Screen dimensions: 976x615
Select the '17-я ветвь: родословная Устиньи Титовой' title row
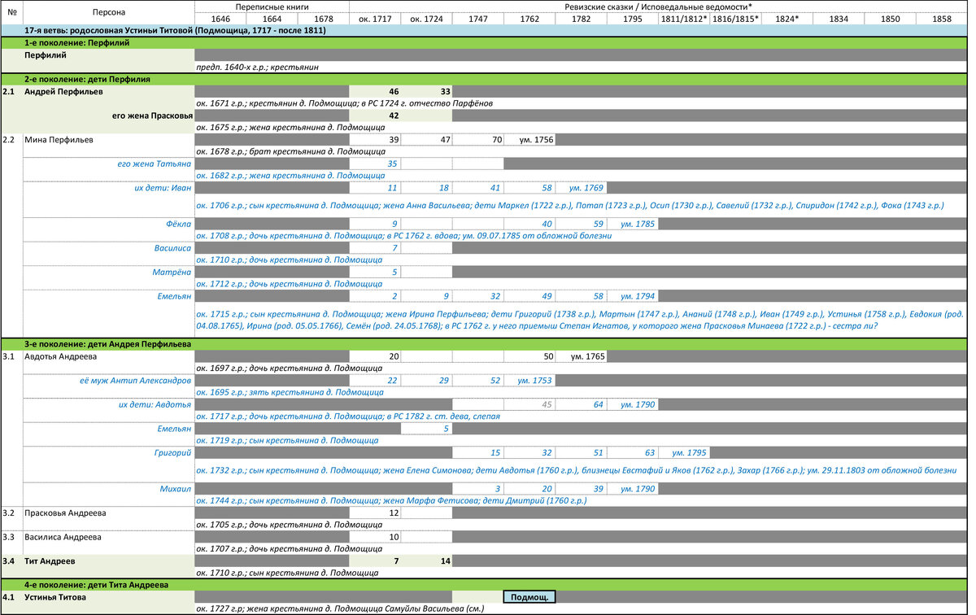[x=484, y=31]
